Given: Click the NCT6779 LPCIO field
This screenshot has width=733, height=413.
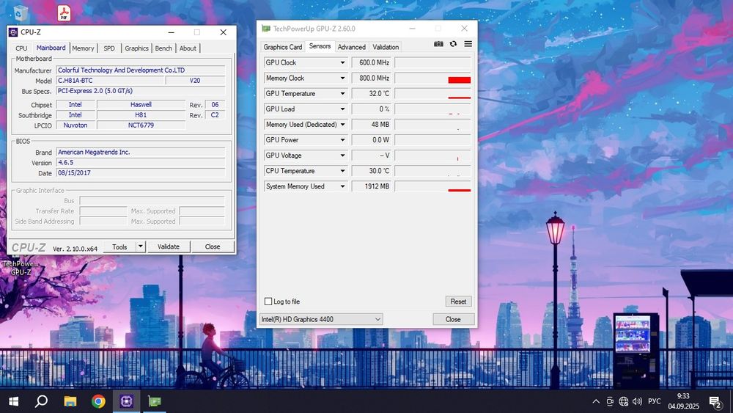Looking at the screenshot, I should (x=141, y=125).
